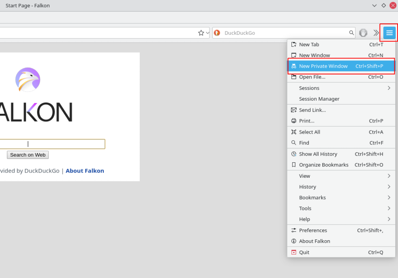Expand the Bookmarks submenu arrow
Viewport: 398px width, 278px height.
[389, 198]
